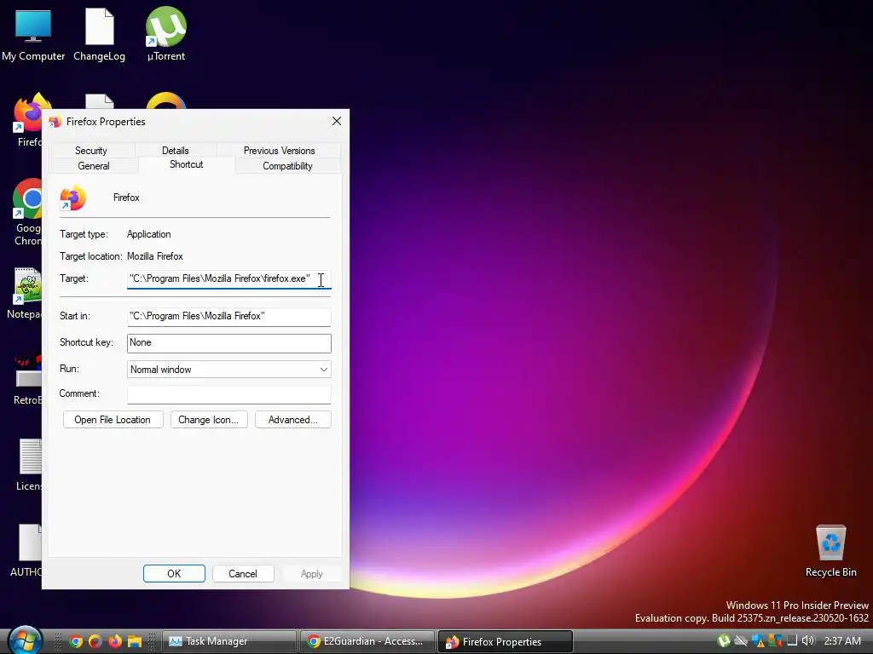Image resolution: width=873 pixels, height=654 pixels.
Task: Launch Chrome from the quick launch bar
Action: click(x=76, y=641)
